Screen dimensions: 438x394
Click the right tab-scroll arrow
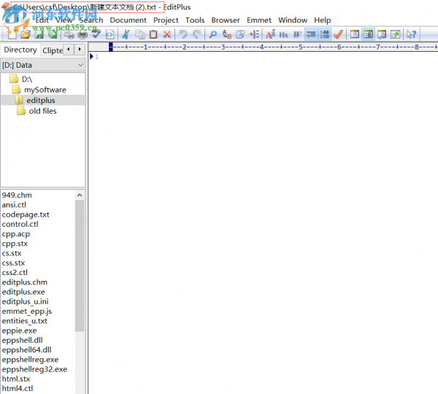point(80,50)
